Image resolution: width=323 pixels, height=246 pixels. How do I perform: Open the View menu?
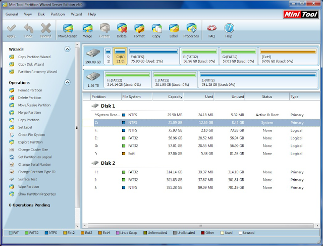pyautogui.click(x=28, y=14)
